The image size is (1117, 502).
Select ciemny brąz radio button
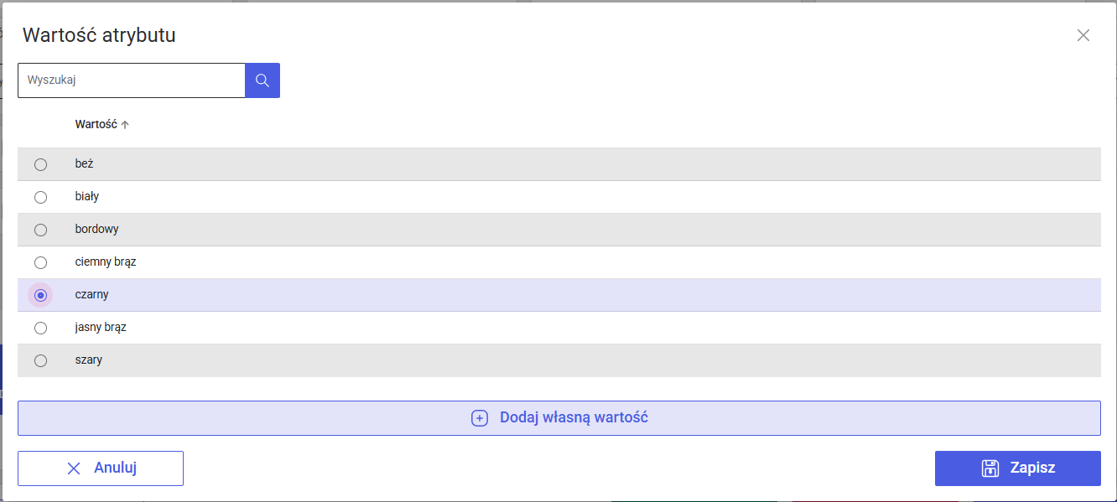point(40,263)
